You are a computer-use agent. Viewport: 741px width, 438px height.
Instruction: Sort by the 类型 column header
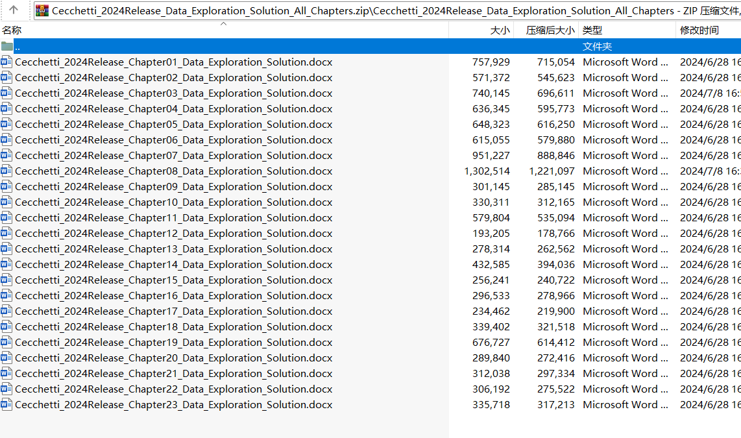(627, 30)
